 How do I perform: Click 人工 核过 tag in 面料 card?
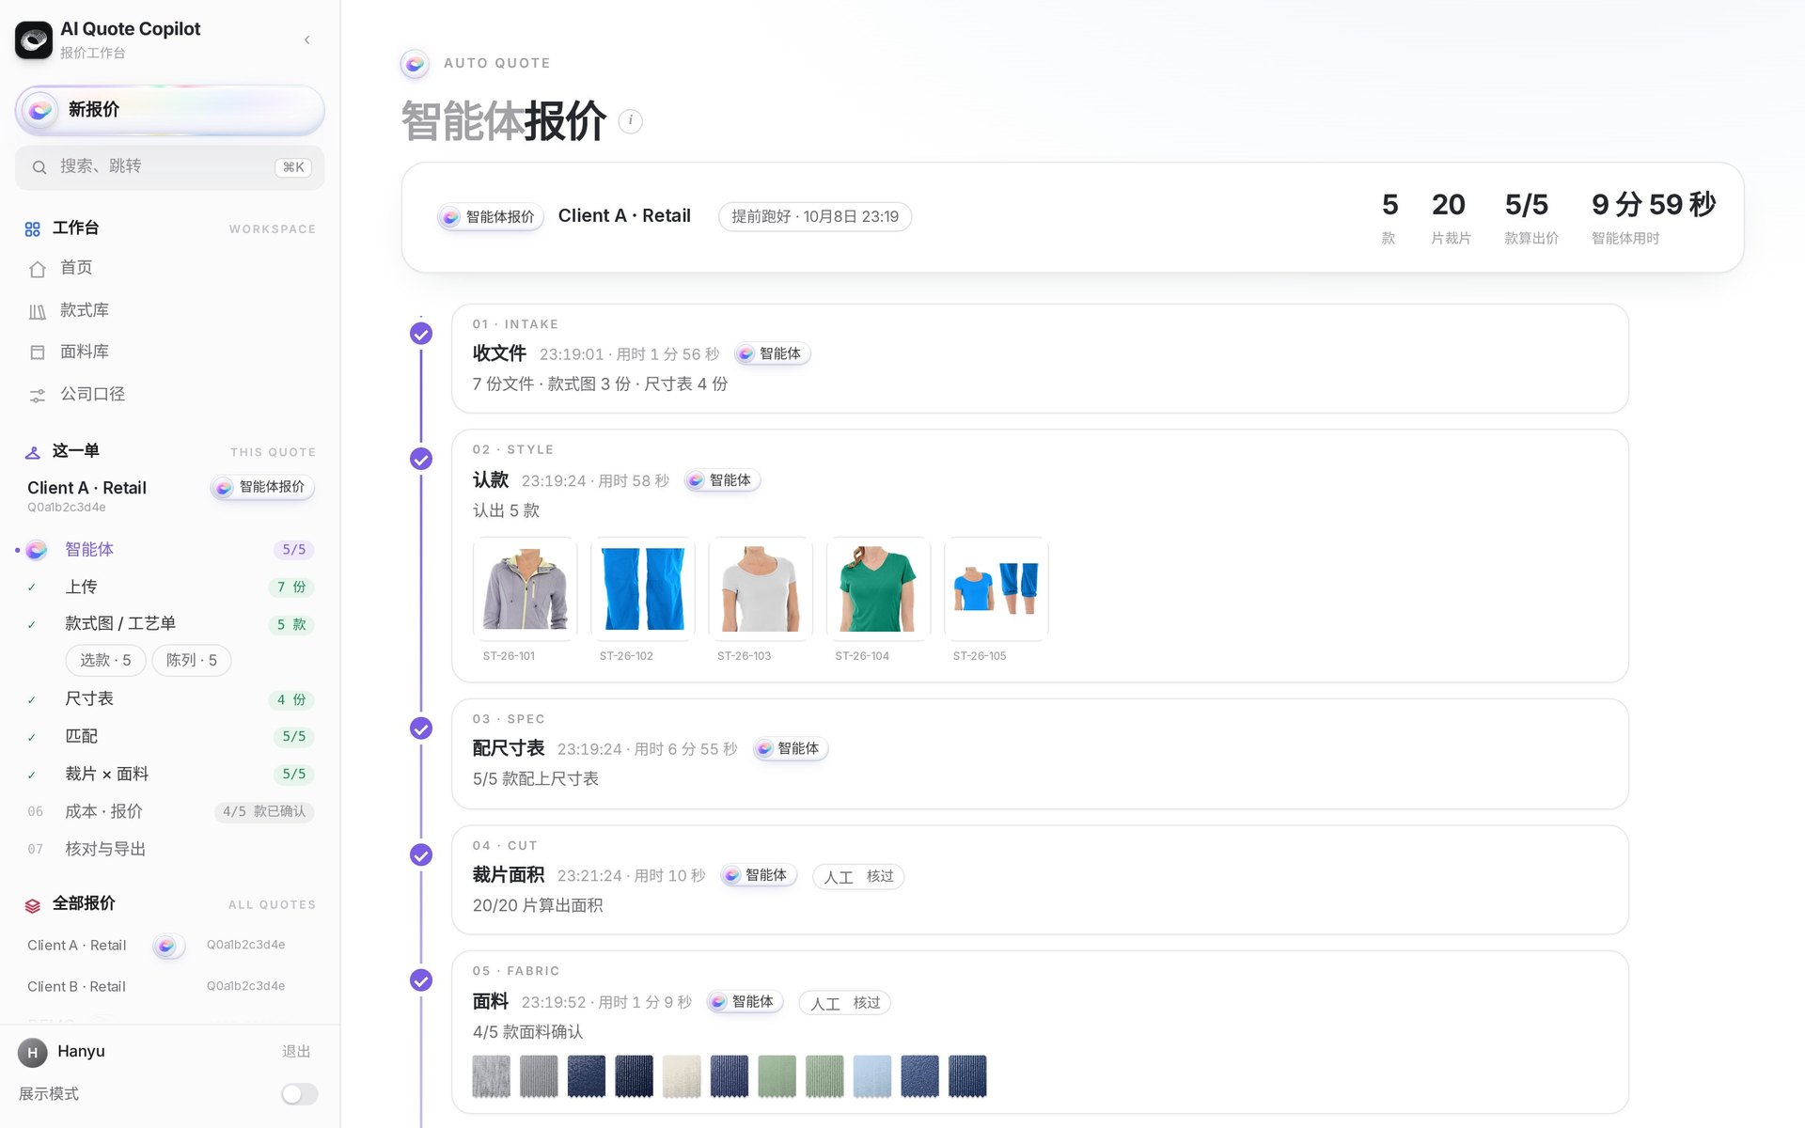(x=845, y=1003)
